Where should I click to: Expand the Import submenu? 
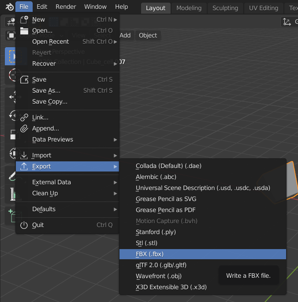pyautogui.click(x=67, y=156)
